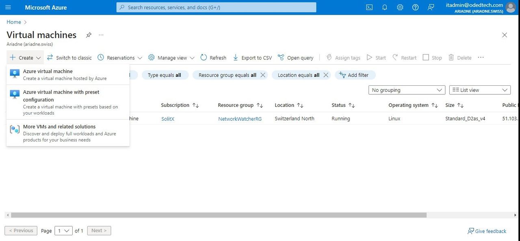Click Open query
The width and height of the screenshot is (520, 241).
[x=296, y=58]
